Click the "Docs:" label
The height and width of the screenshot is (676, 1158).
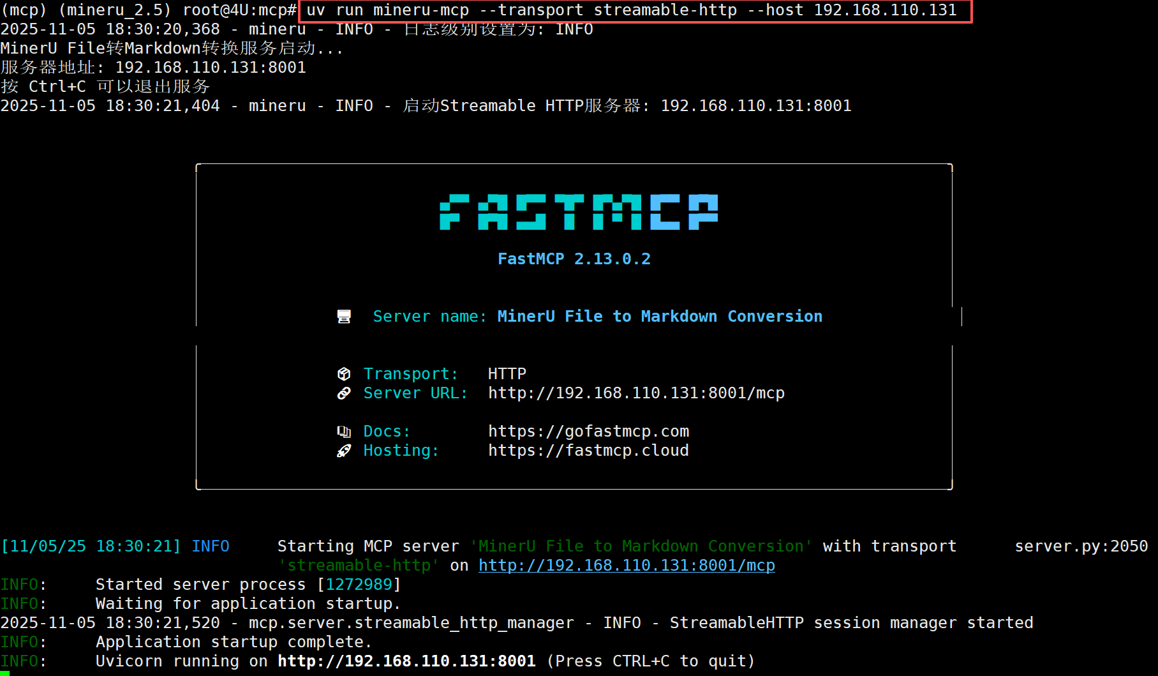[387, 432]
